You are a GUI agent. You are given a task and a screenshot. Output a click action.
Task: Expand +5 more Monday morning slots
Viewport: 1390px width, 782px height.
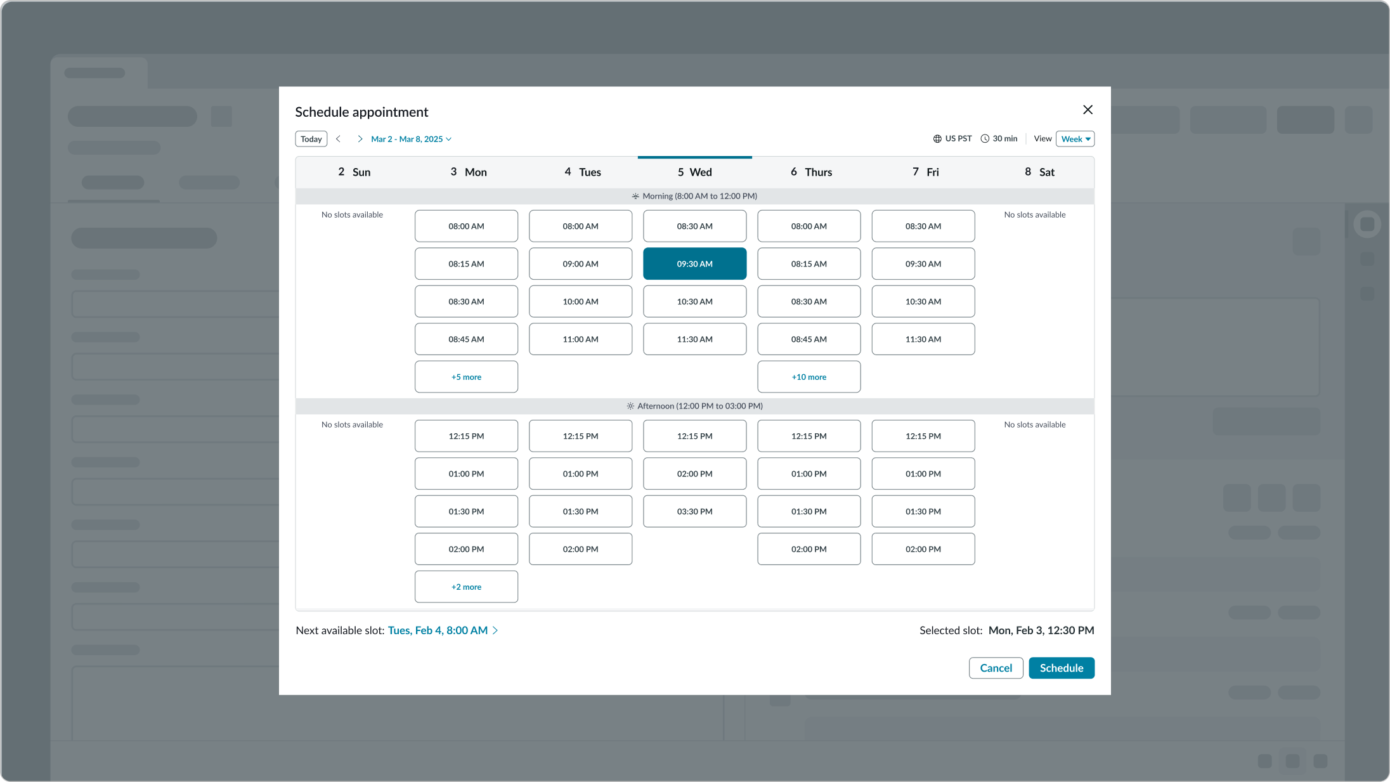click(x=466, y=377)
